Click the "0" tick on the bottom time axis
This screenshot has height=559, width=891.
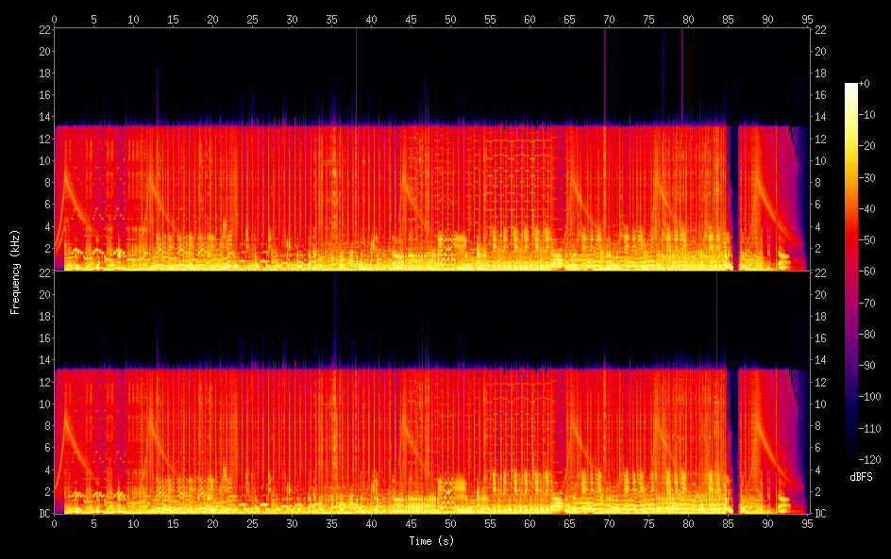tap(55, 523)
